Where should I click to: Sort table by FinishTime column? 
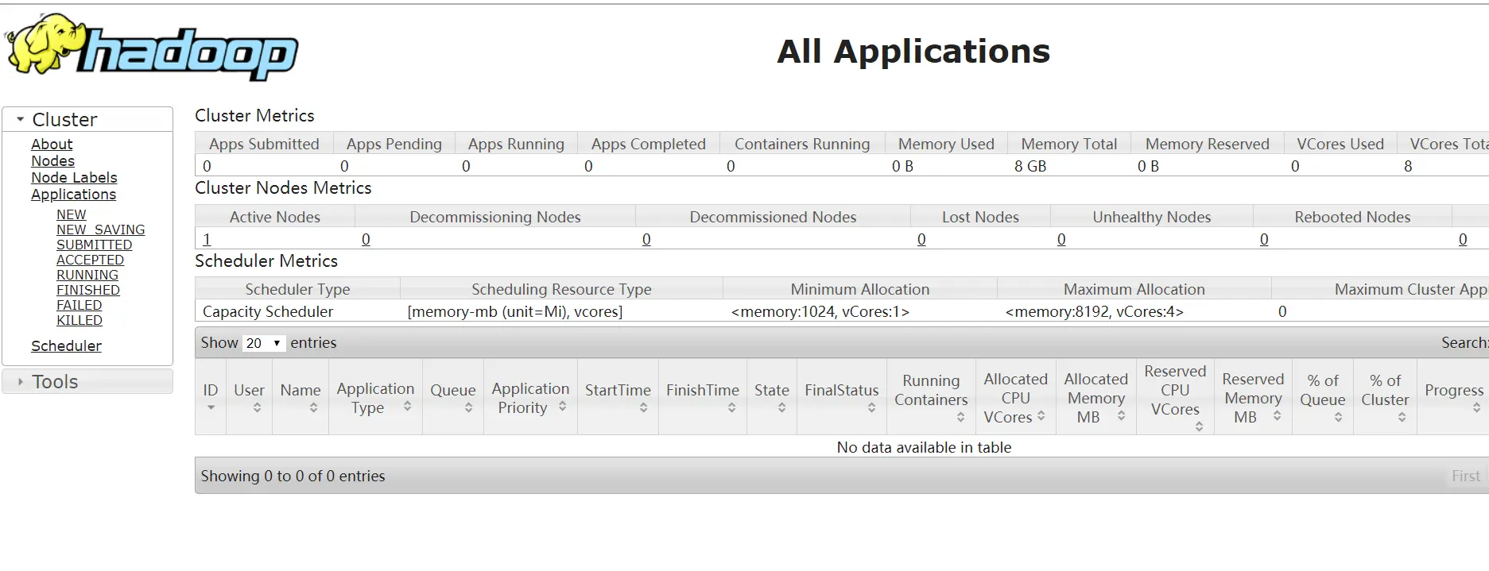click(703, 396)
